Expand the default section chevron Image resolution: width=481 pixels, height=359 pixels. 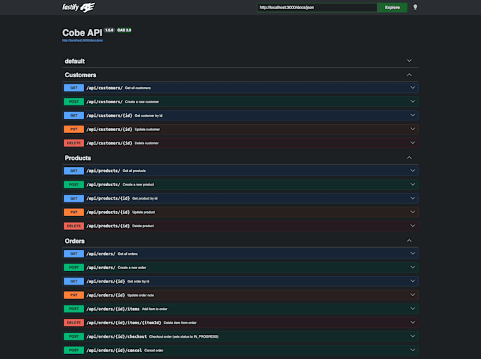pos(410,61)
